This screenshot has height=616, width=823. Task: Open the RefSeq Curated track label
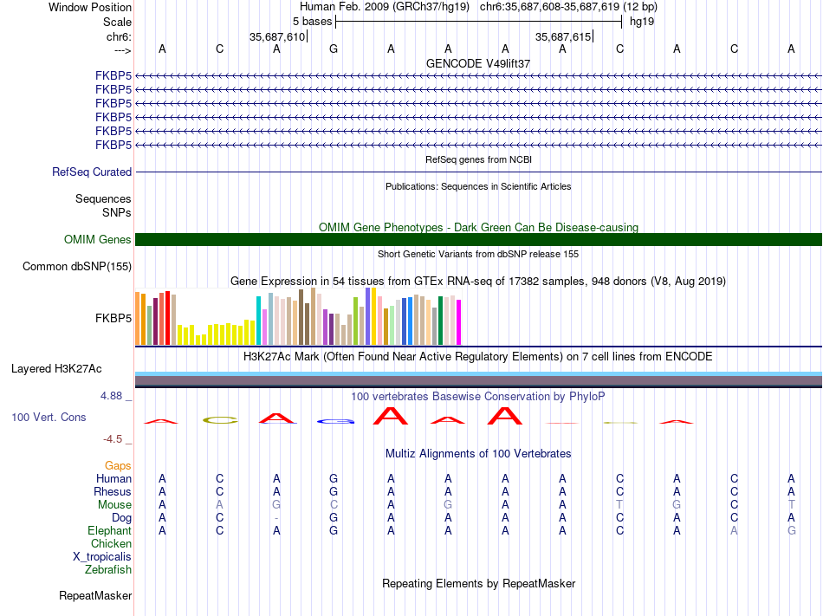click(x=91, y=172)
